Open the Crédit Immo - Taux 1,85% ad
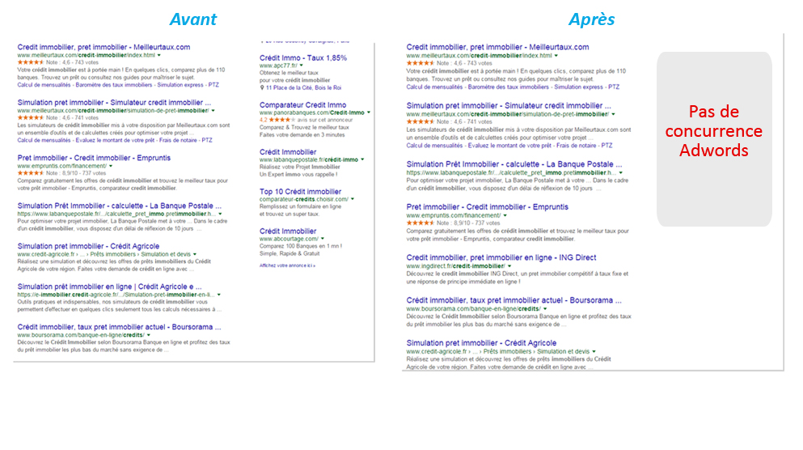803x450 pixels. (303, 58)
